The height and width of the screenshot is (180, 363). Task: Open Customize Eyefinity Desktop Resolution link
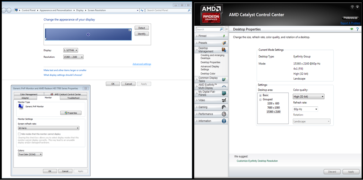pyautogui.click(x=257, y=161)
